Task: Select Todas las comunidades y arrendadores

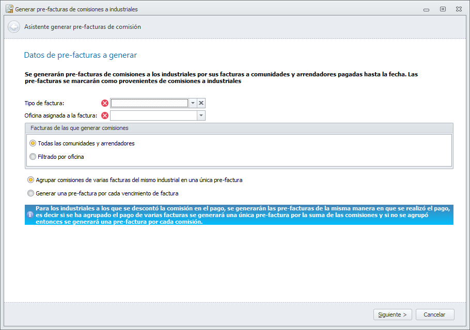Action: click(82, 143)
